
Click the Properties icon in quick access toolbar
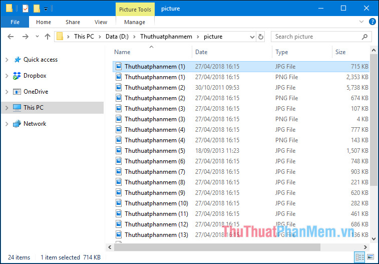[26, 9]
